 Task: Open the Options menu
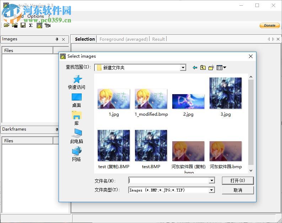36,16
